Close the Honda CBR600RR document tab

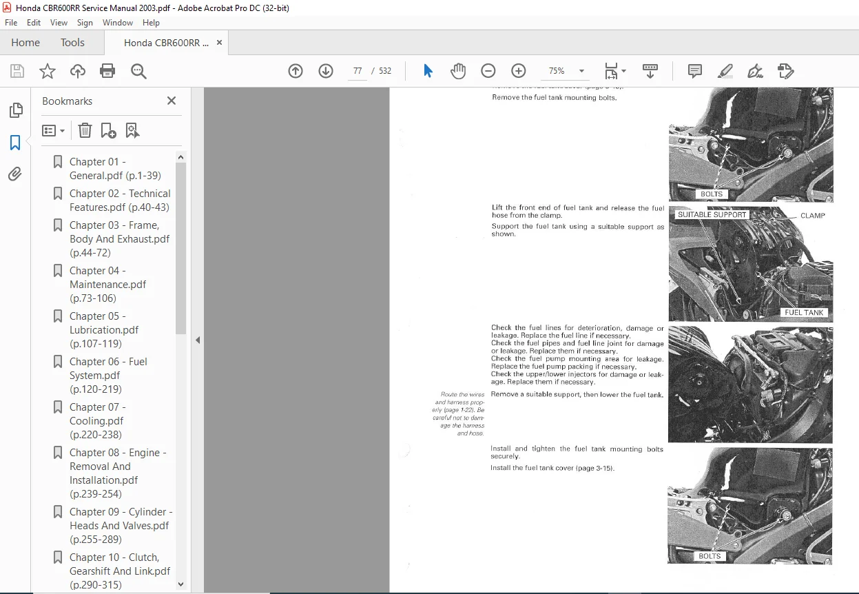tap(219, 43)
